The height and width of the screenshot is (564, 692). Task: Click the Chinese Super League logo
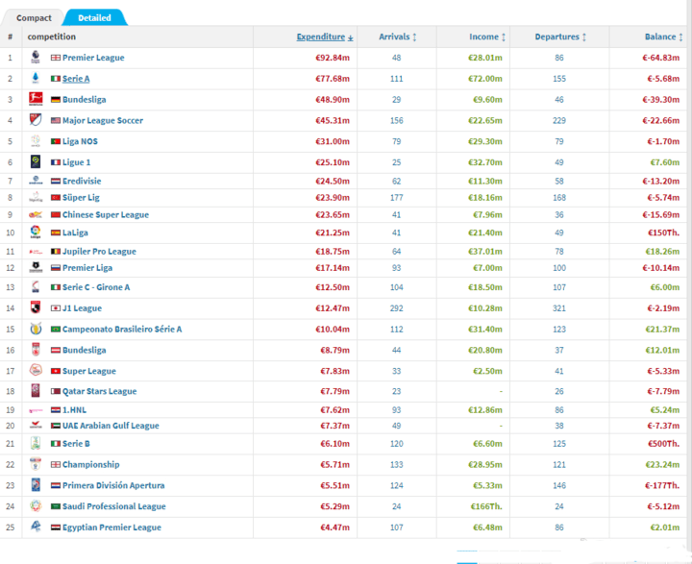click(x=36, y=215)
